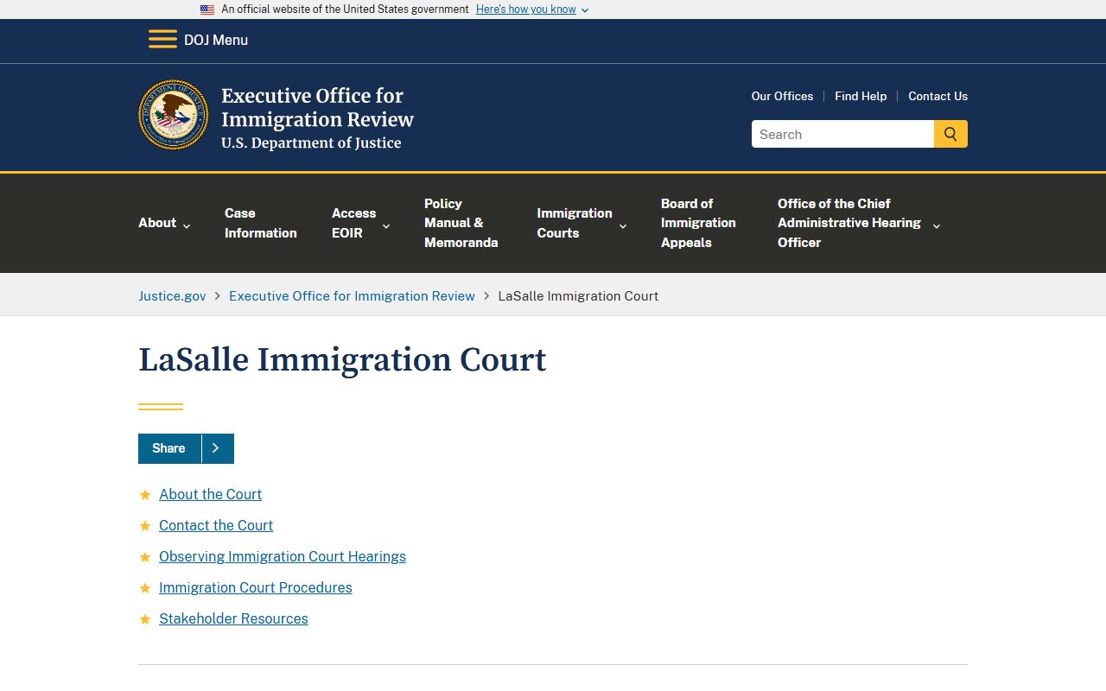1106x691 pixels.
Task: Click the yellow search magnifier button
Action: point(950,134)
